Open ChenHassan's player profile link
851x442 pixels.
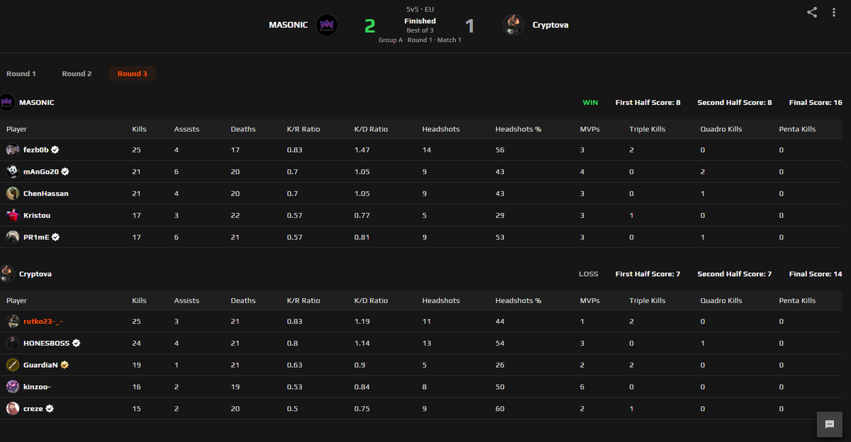coord(46,193)
